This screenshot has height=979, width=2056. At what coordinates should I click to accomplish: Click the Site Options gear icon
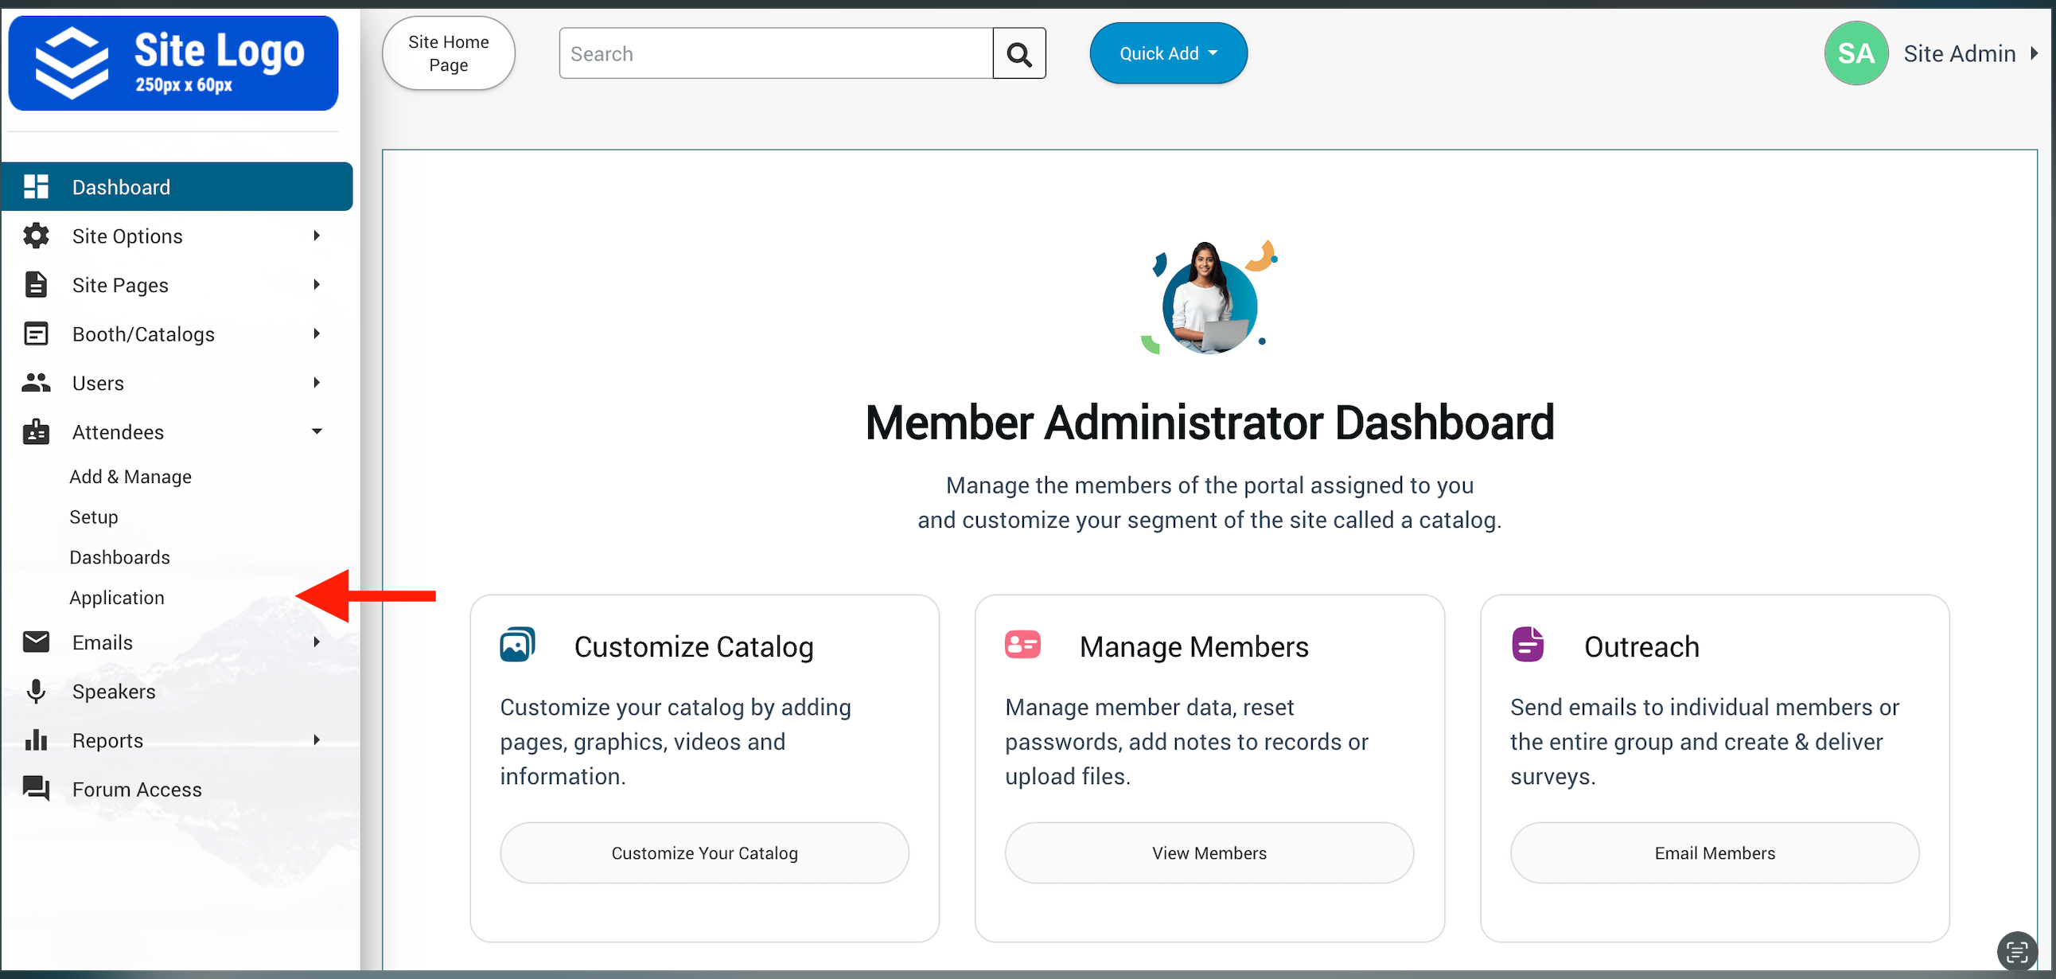pyautogui.click(x=36, y=236)
